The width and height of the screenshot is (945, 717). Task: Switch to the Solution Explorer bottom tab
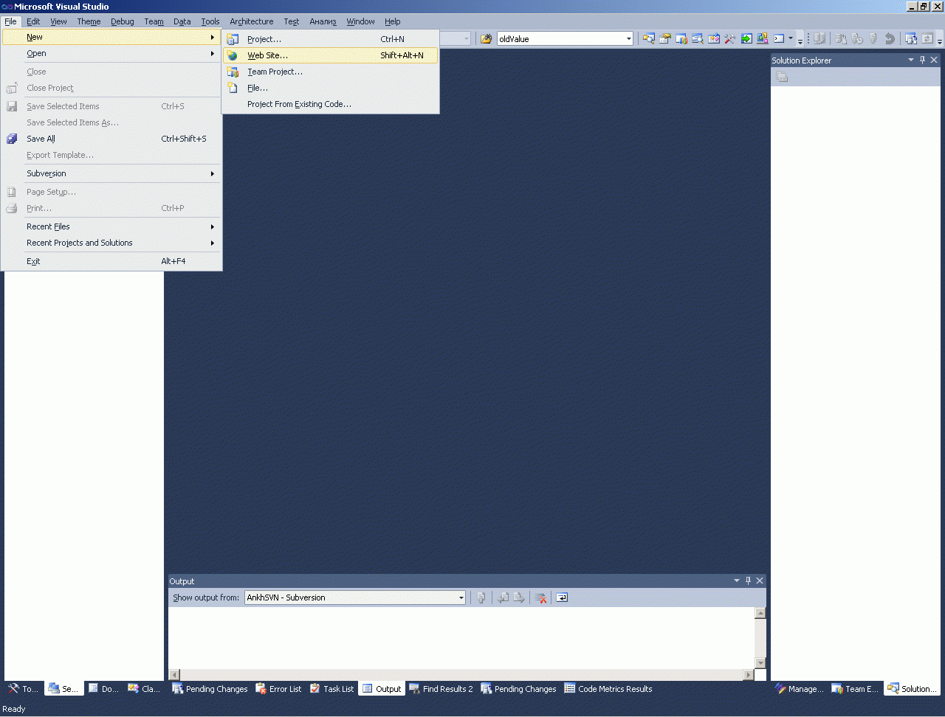912,689
